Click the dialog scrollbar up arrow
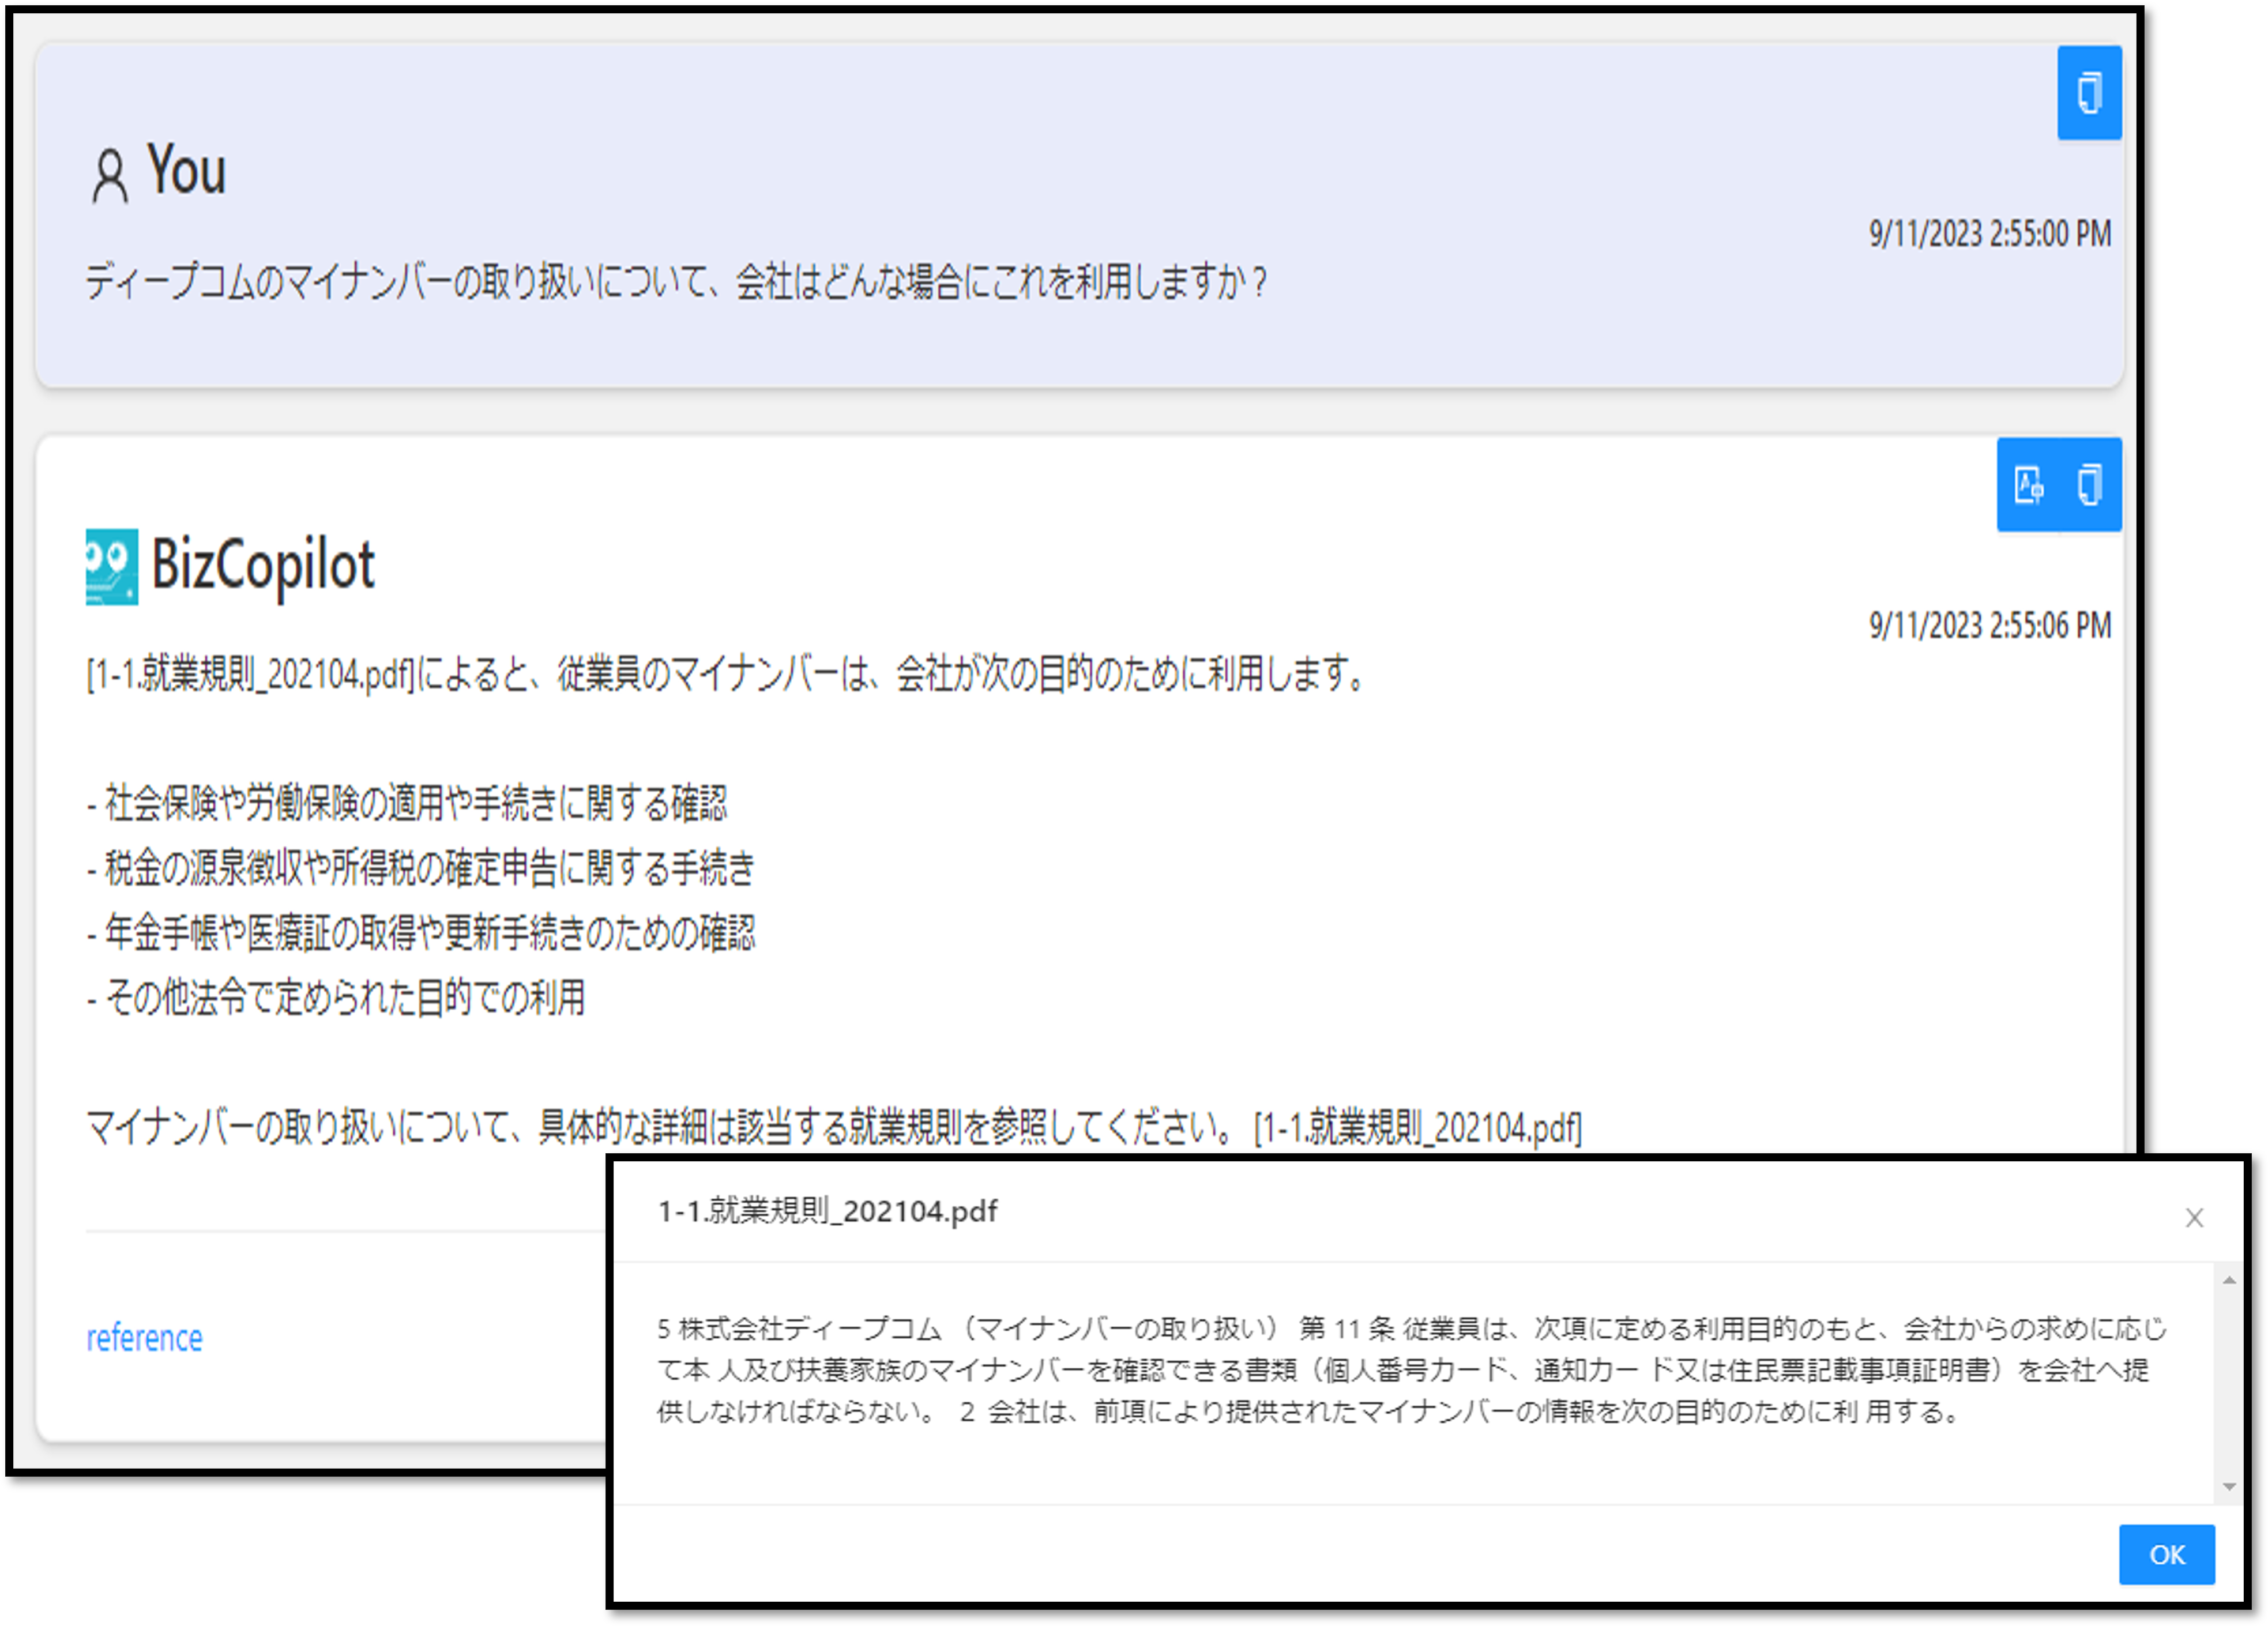This screenshot has height=1626, width=2268. (2229, 1280)
